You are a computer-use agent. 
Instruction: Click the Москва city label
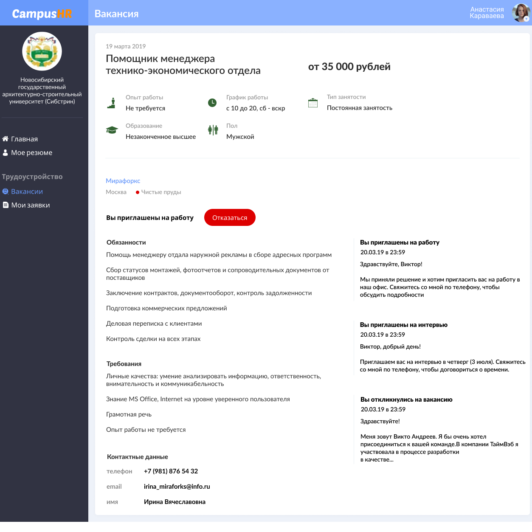pos(116,192)
